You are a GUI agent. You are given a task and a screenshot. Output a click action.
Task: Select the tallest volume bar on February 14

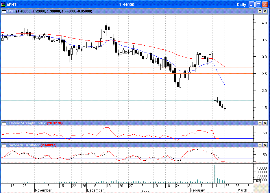point(215,174)
